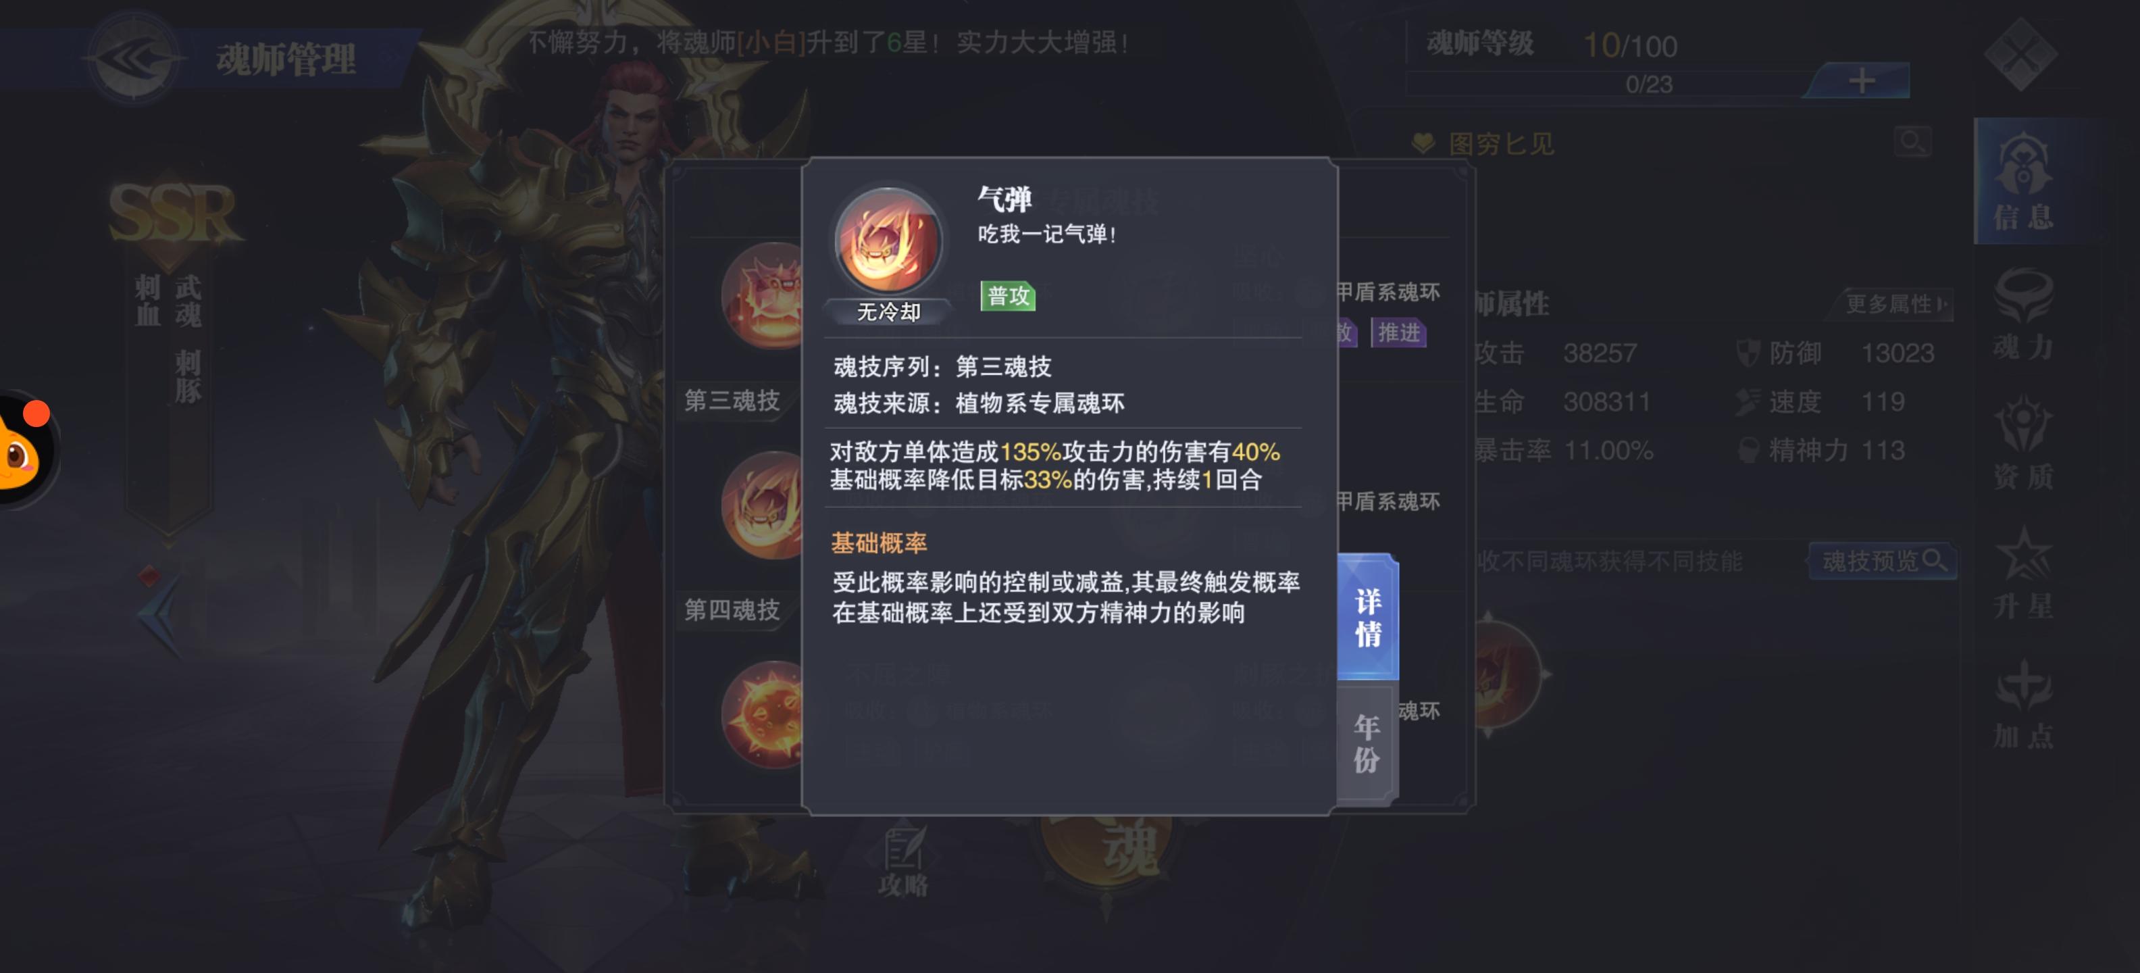This screenshot has width=2140, height=973.
Task: Click the 气弹 skill icon in popup
Action: (888, 240)
